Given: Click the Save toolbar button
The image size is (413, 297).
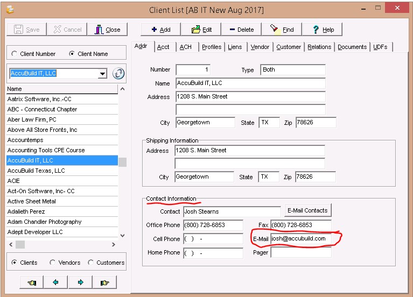Looking at the screenshot, I should pos(26,29).
